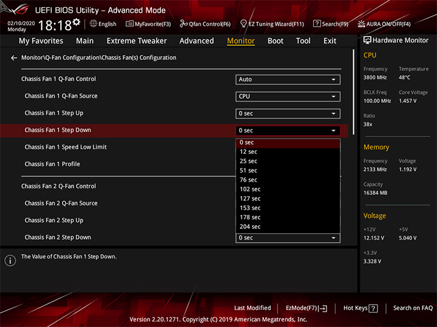The height and width of the screenshot is (327, 437).
Task: Switch to EzMode(F7)
Action: [x=307, y=308]
